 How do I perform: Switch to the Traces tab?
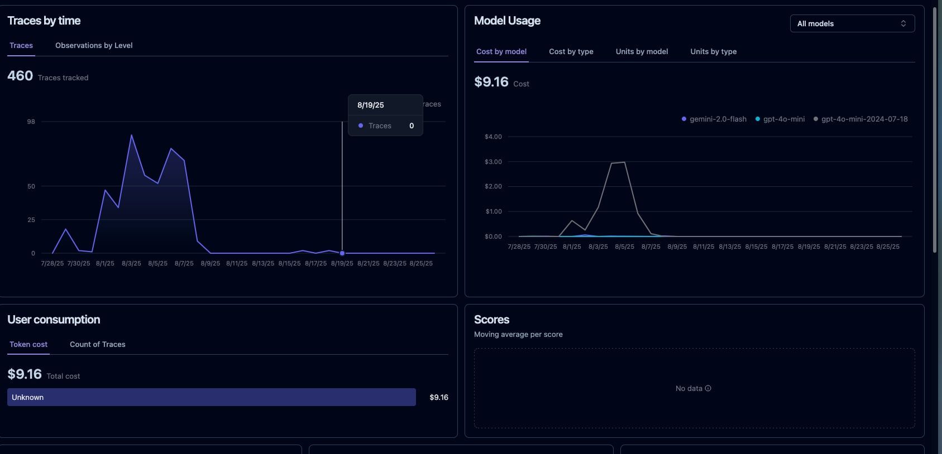pos(21,46)
